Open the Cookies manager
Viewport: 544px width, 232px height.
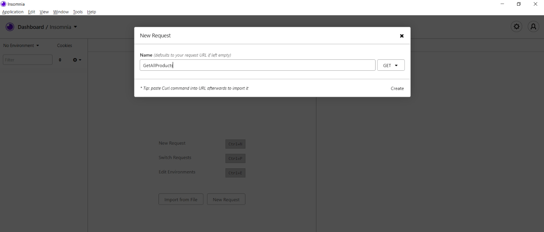tap(64, 45)
